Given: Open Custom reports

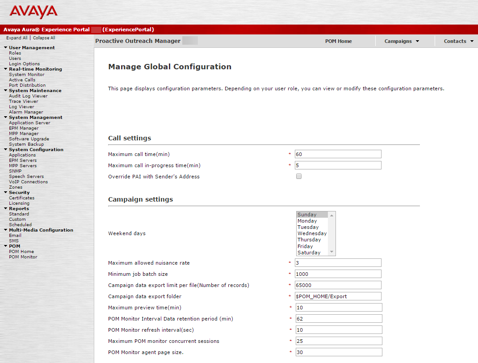Looking at the screenshot, I should (17, 219).
